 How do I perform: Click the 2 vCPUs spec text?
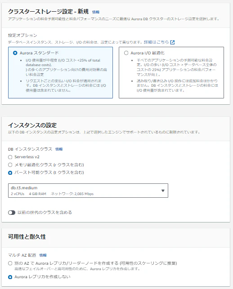pos(18,194)
